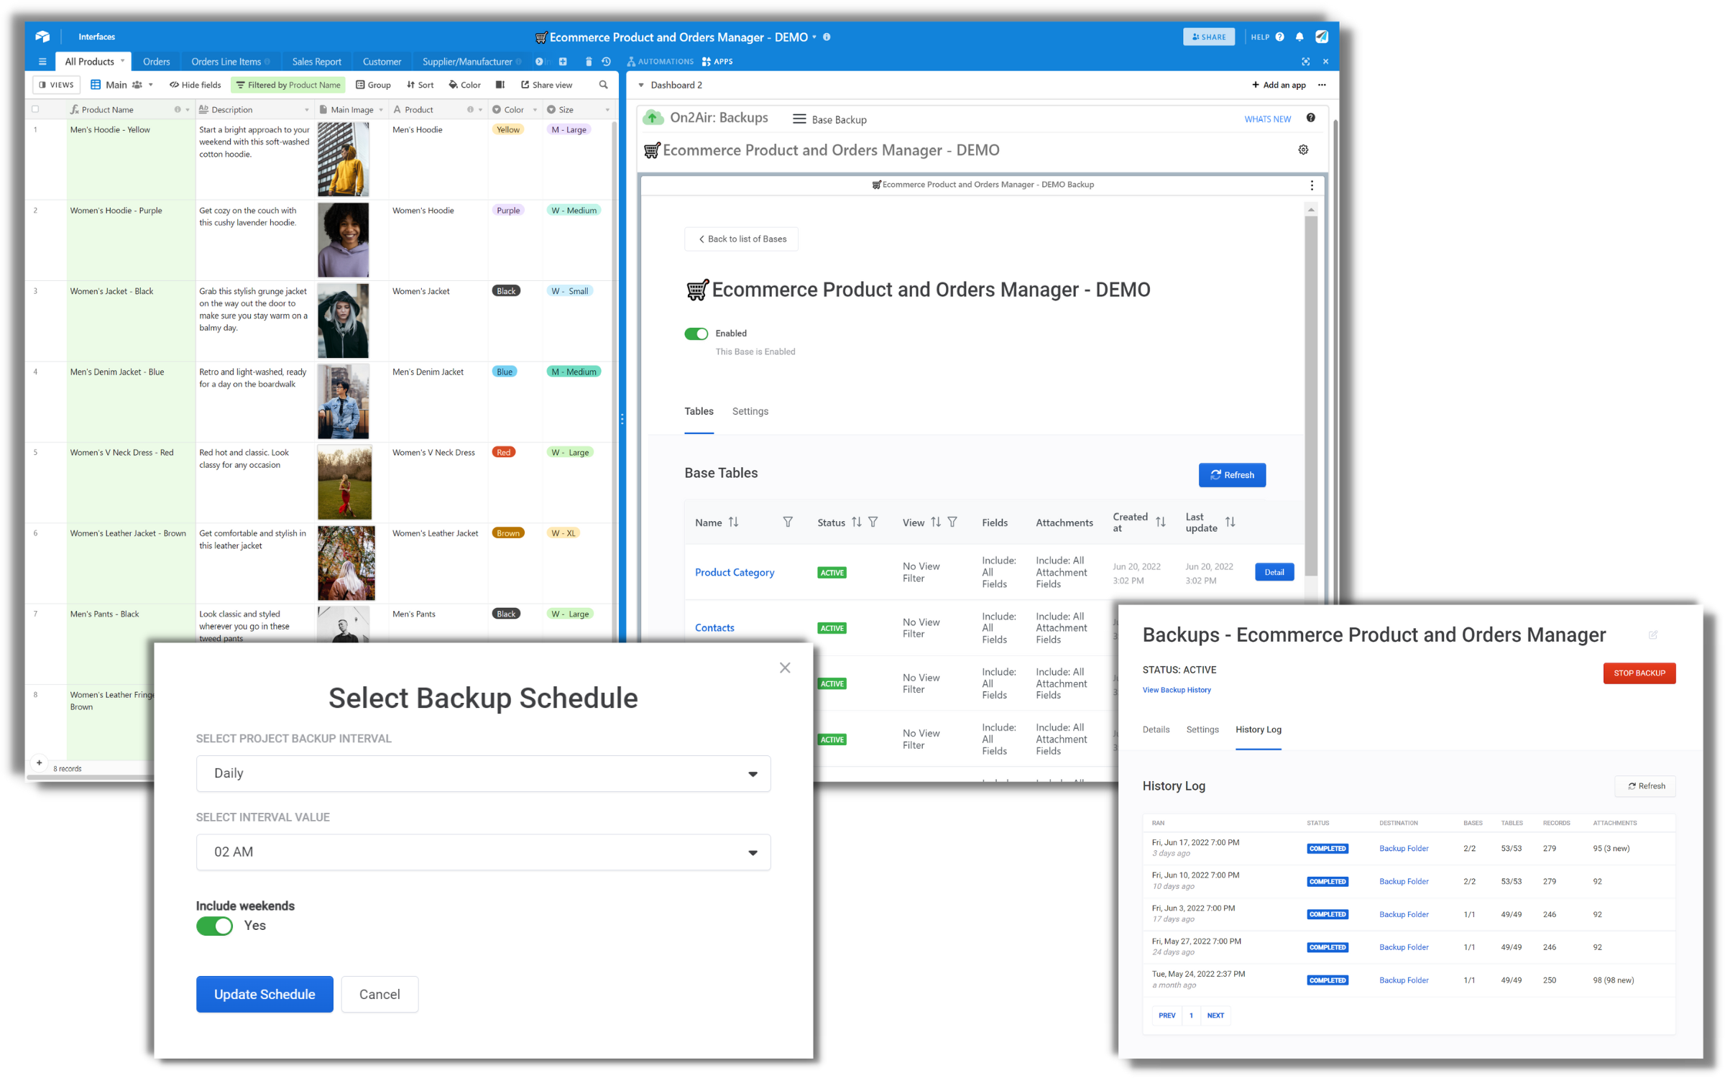Click the Product Category link in Base Tables
This screenshot has height=1078, width=1725.
tap(734, 571)
